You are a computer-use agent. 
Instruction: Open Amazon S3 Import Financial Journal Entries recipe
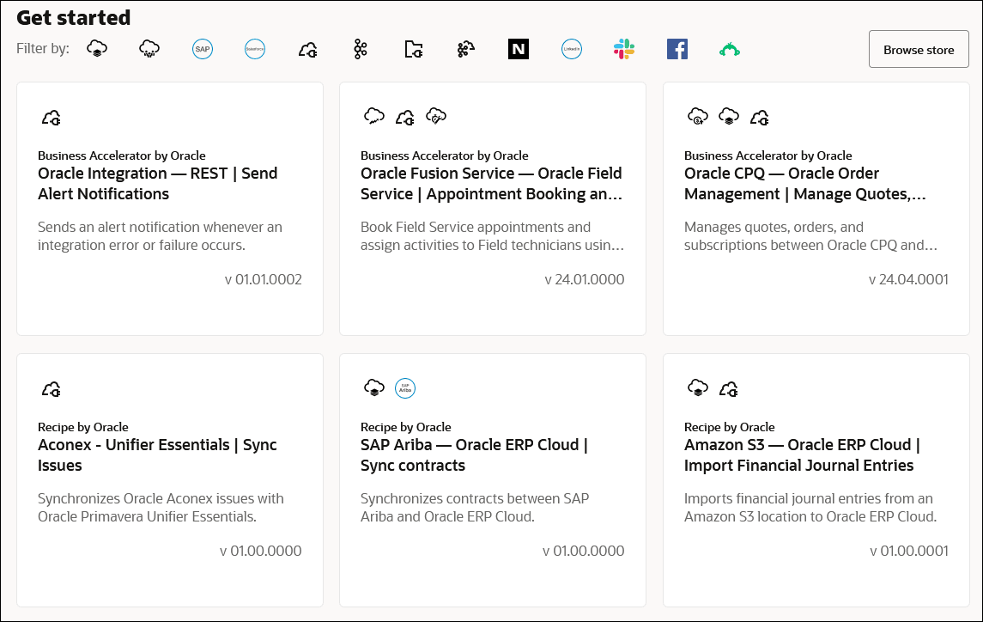[802, 455]
